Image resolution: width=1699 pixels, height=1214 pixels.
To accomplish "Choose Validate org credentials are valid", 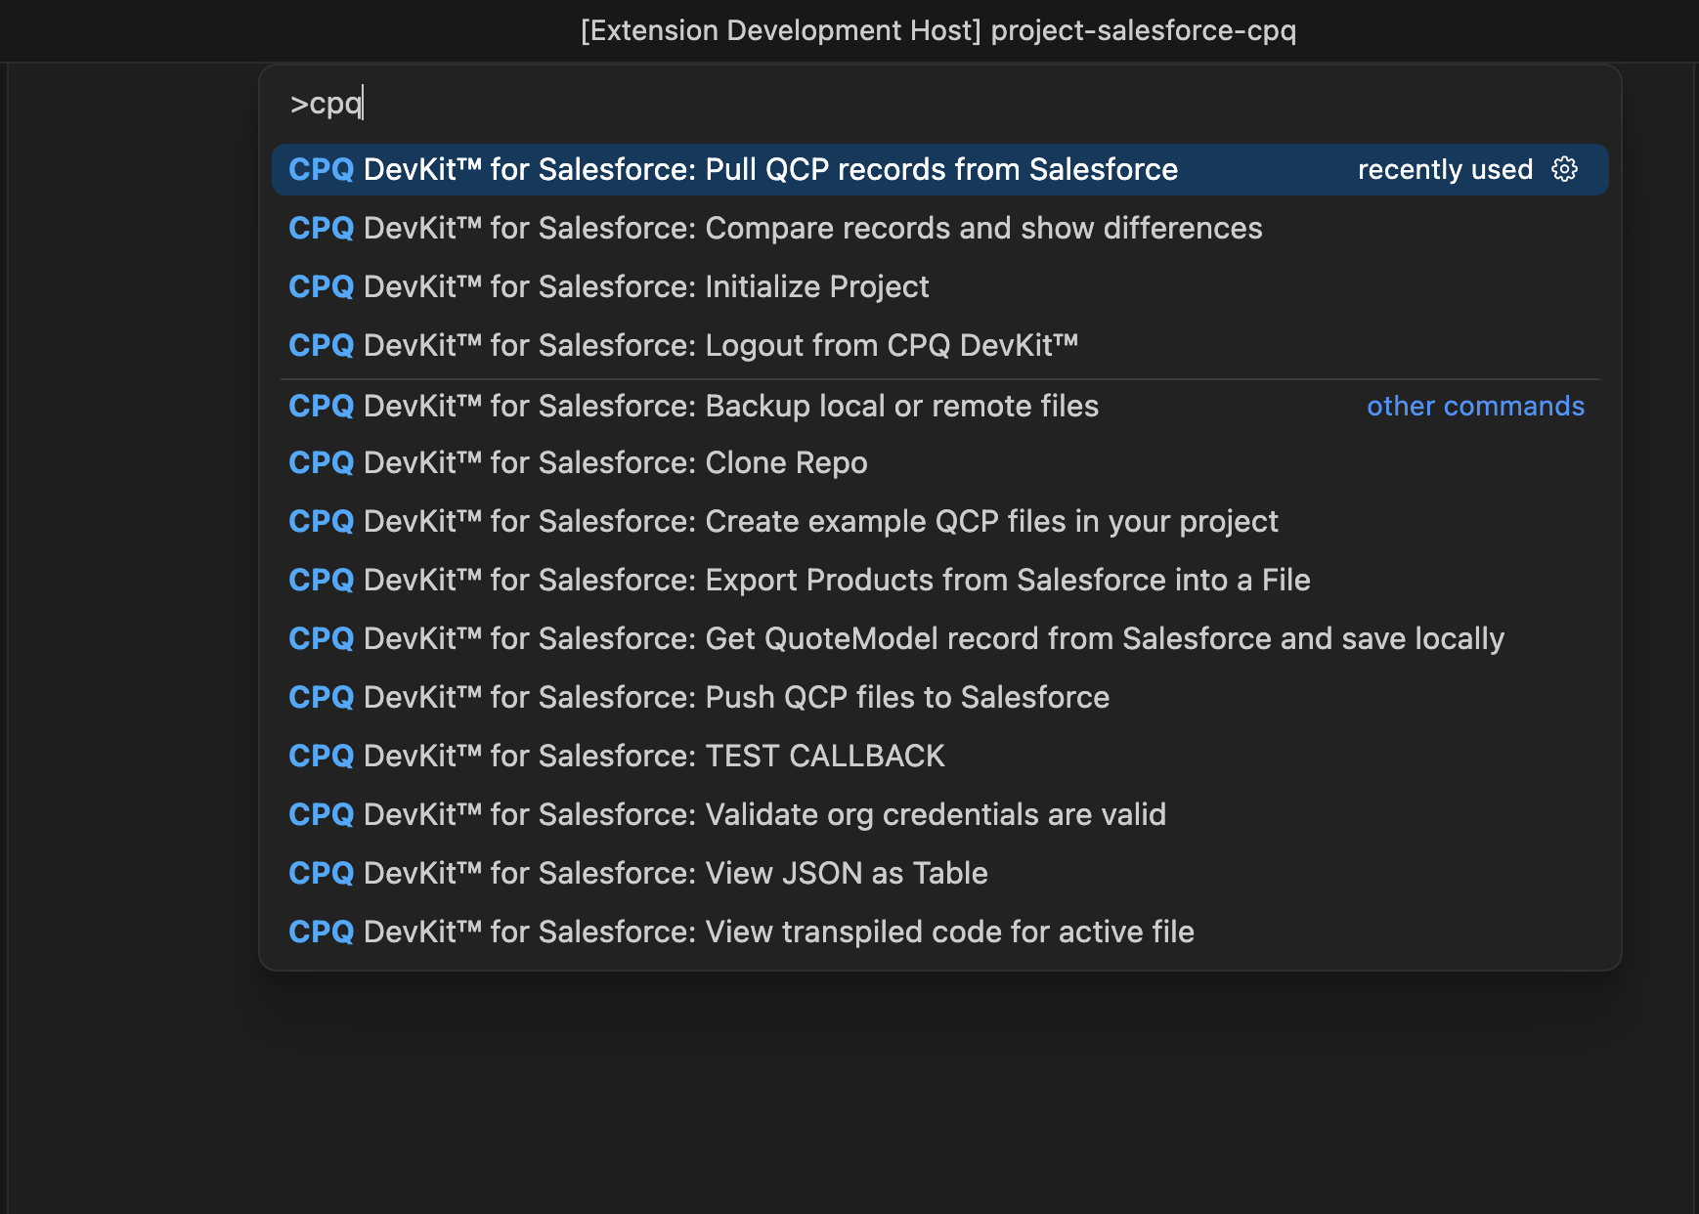I will pos(939,814).
